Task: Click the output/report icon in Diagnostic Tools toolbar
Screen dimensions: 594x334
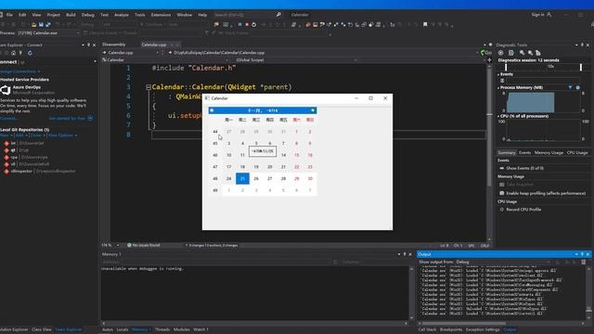Action: coord(511,53)
